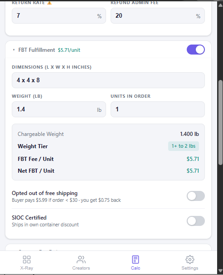The width and height of the screenshot is (223, 275).
Task: Open the X-Ray grid icon
Action: click(x=27, y=260)
